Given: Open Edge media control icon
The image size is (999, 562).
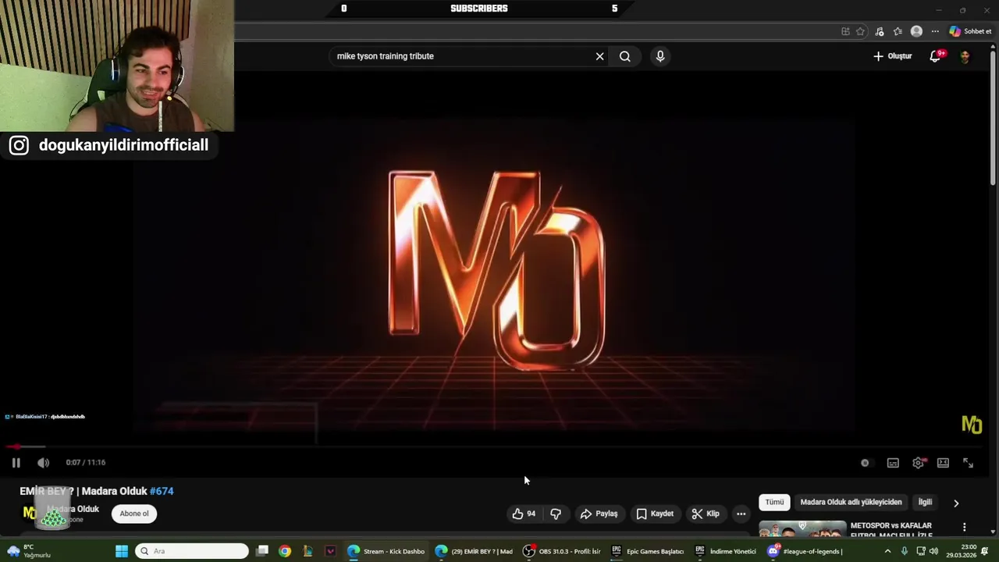Looking at the screenshot, I should pos(880,31).
